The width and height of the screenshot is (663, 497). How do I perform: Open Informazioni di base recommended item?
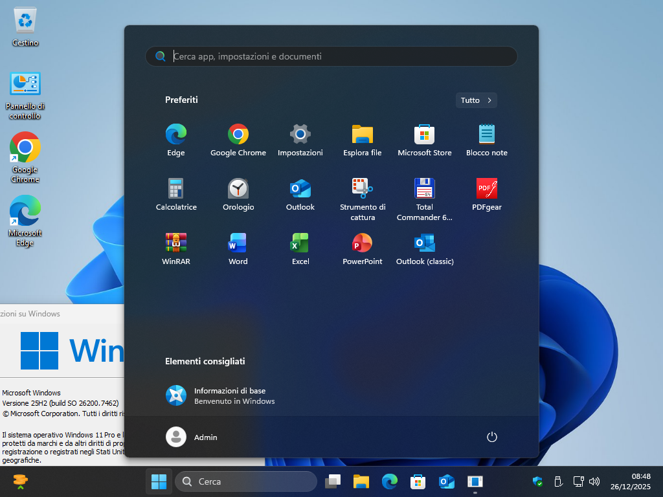point(220,395)
